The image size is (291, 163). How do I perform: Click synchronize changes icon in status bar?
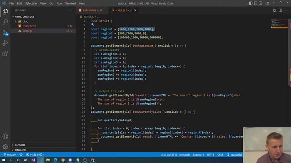(x=21, y=154)
